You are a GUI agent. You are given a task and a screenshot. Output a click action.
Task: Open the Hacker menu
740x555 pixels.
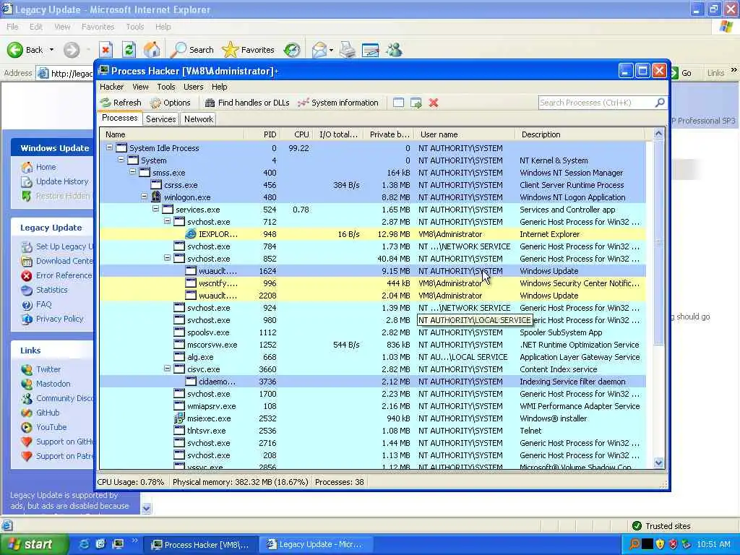[111, 87]
